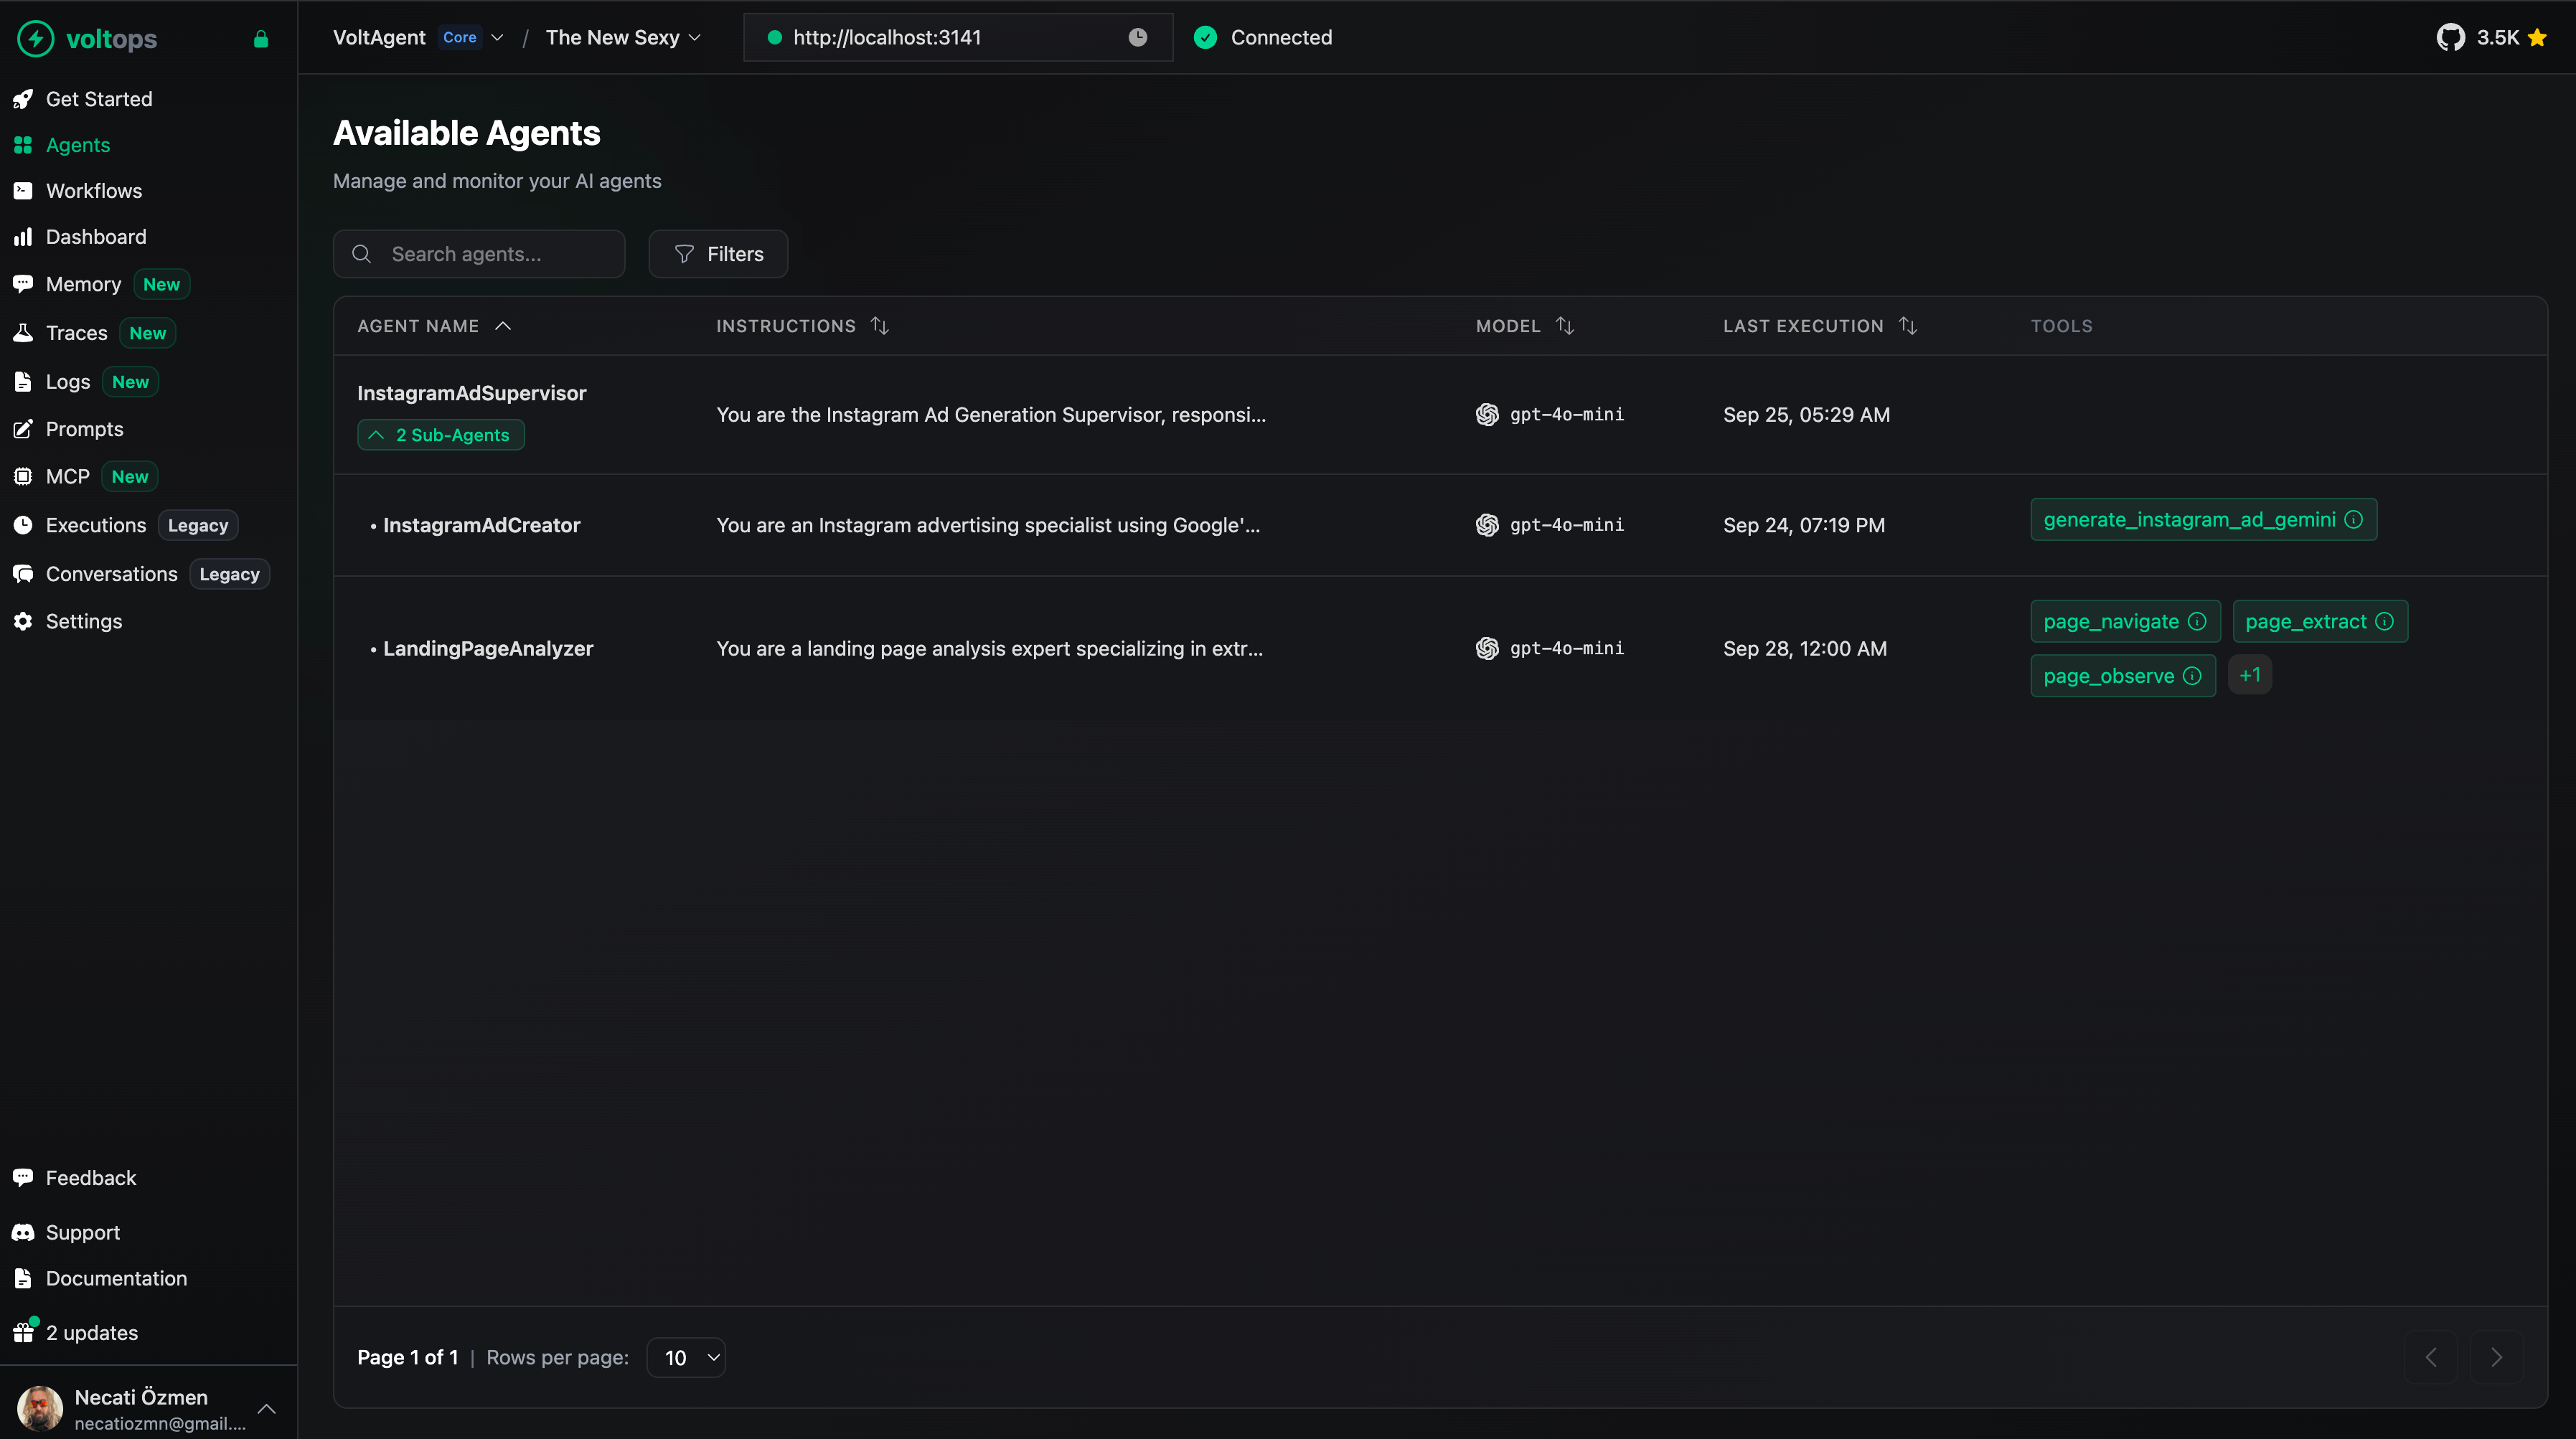Open Traces in the sidebar
Viewport: 2576px width, 1439px height.
pos(76,333)
